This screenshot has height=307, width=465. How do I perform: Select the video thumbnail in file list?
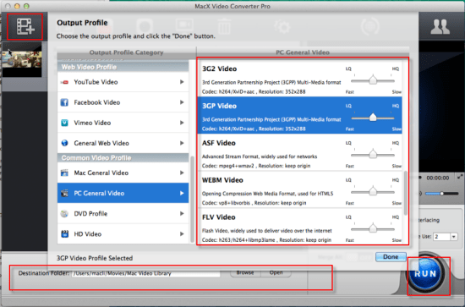click(22, 59)
